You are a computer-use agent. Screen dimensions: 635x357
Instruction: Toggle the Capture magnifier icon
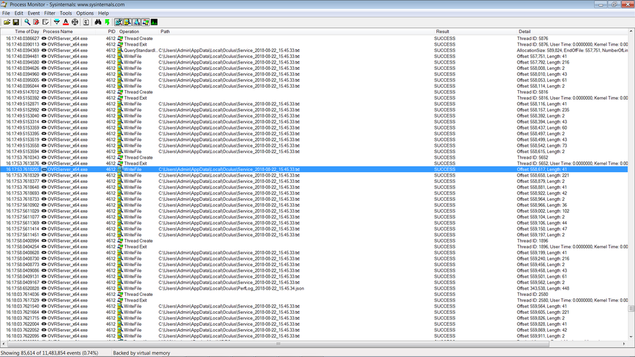pyautogui.click(x=27, y=22)
